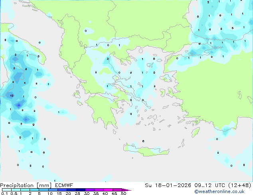Image resolution: width=253 pixels, height=195 pixels.
Task: Click the above-50 arrow tip of legend
Action: point(126,190)
